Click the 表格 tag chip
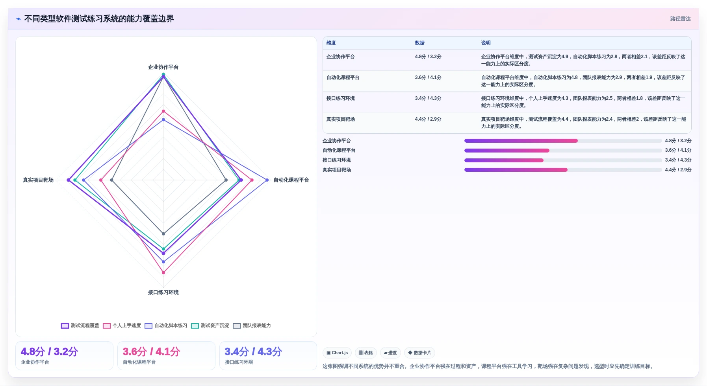Image resolution: width=707 pixels, height=386 pixels. [x=366, y=353]
